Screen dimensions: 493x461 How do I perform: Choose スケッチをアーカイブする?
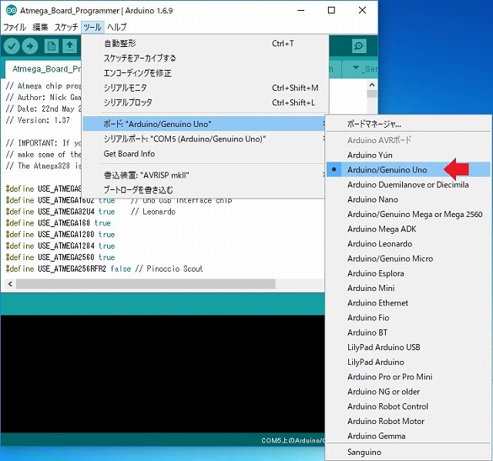(206, 58)
